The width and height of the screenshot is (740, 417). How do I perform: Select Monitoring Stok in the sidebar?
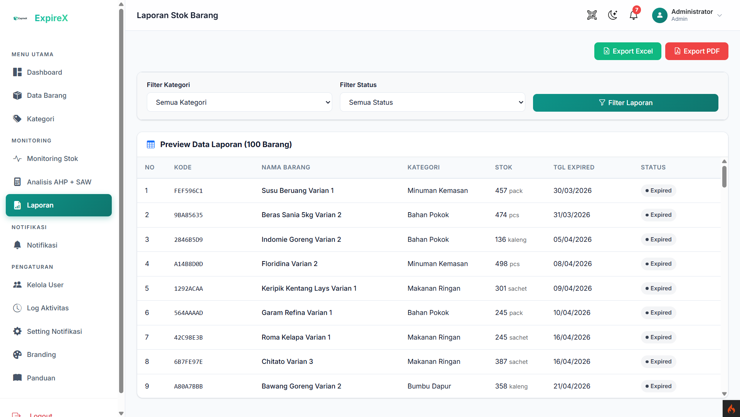click(59, 159)
